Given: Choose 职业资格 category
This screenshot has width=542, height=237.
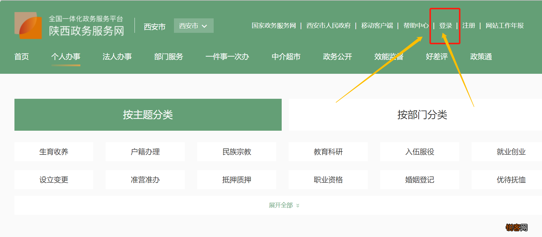Looking at the screenshot, I should (328, 180).
